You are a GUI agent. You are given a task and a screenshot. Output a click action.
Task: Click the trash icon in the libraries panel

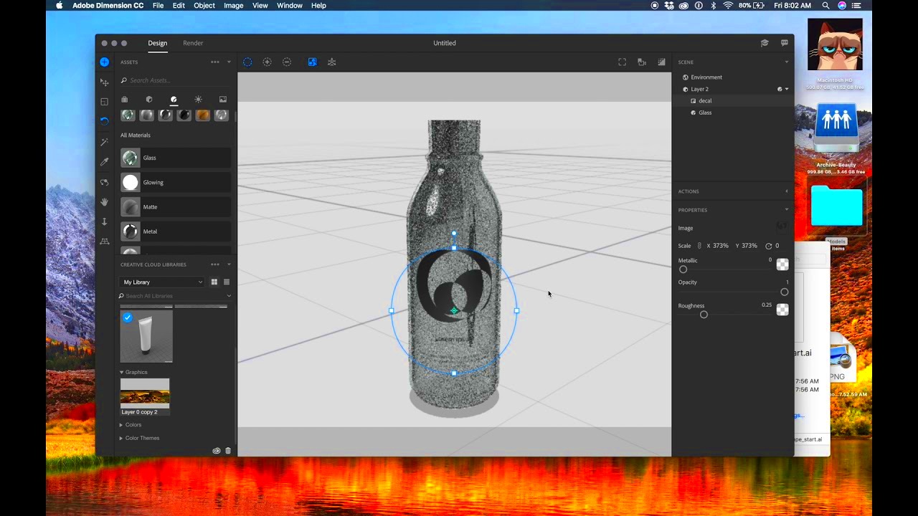(228, 451)
